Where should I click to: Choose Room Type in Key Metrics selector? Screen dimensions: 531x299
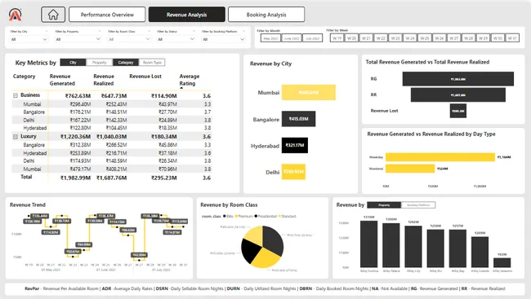(x=152, y=63)
